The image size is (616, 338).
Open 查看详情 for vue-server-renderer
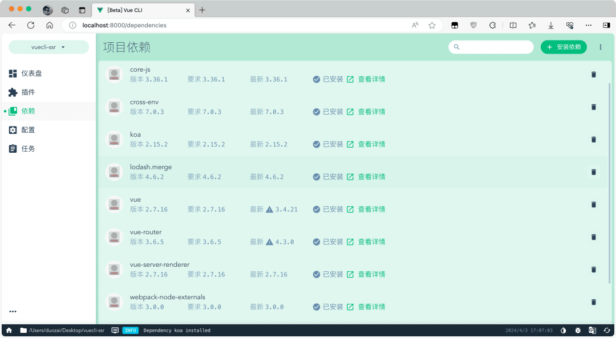click(x=366, y=274)
